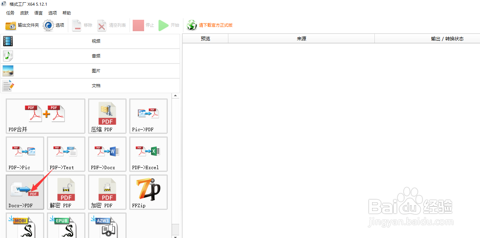Open the 压缩PDF (compress PDF) converter

point(107,116)
